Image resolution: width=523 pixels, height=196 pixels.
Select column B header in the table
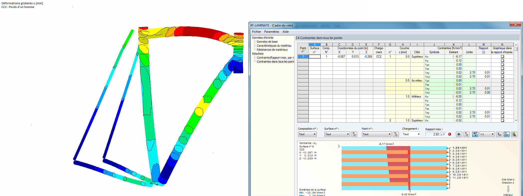click(326, 45)
